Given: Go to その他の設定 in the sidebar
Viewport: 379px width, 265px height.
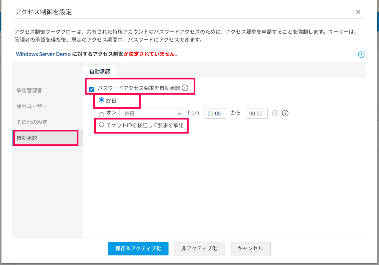Looking at the screenshot, I should (32, 122).
